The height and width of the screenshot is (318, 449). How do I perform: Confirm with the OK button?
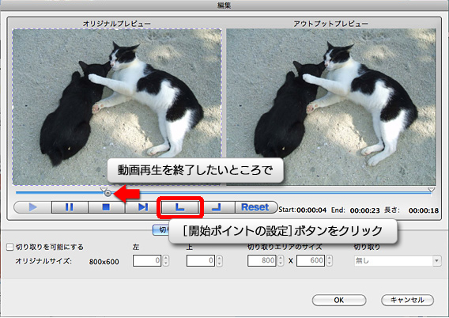pos(339,300)
